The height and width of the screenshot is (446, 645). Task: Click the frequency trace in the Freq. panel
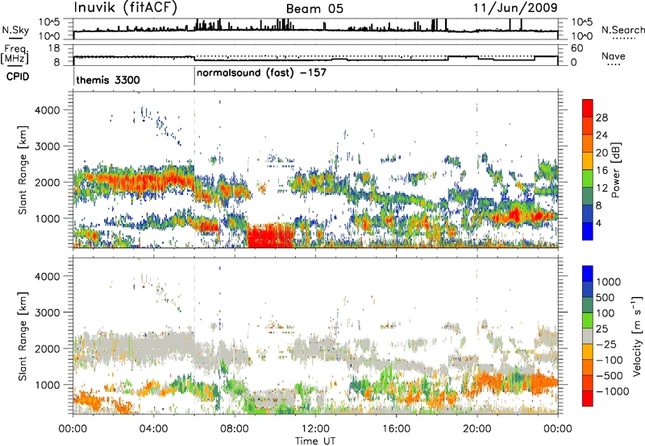[315, 59]
